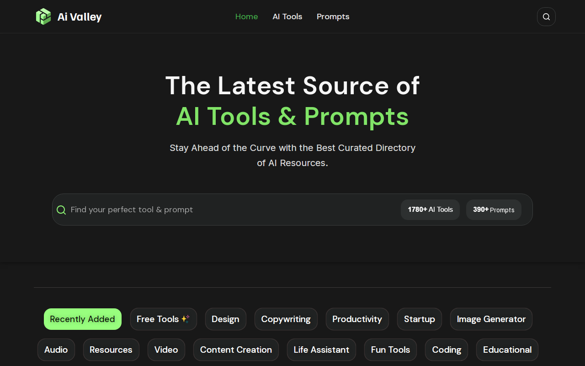
Task: Click the Ai Valley cube logo
Action: pos(43,17)
